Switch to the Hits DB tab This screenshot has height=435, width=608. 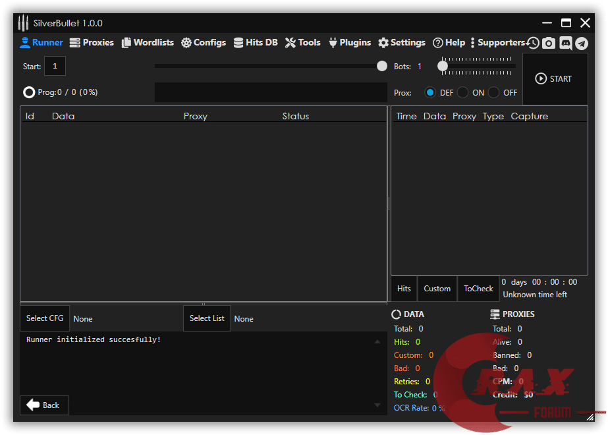point(256,42)
